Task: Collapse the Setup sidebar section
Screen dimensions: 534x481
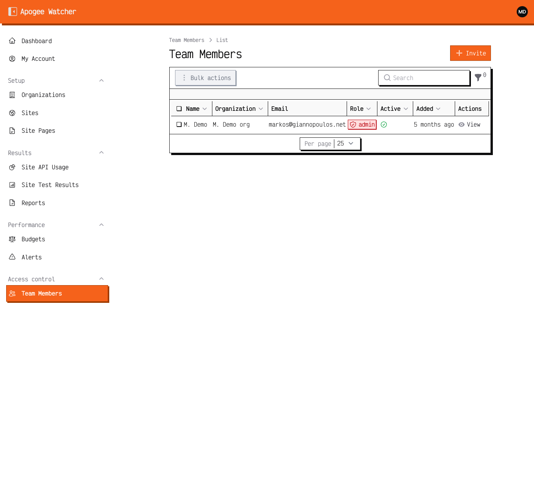Action: (102, 80)
